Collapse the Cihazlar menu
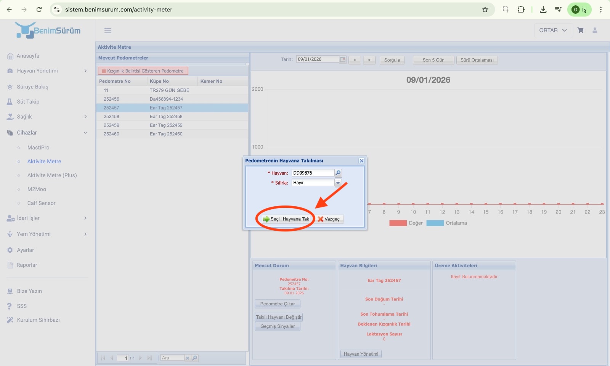 pos(47,133)
